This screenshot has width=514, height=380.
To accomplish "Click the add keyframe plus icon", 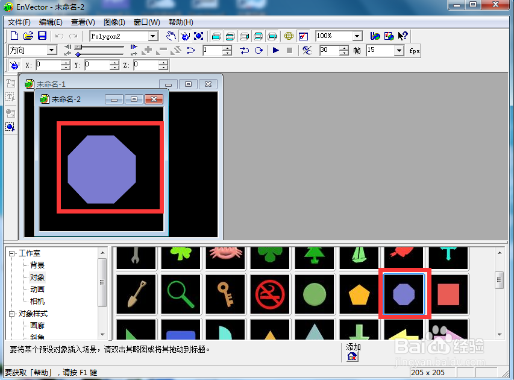I will point(147,50).
